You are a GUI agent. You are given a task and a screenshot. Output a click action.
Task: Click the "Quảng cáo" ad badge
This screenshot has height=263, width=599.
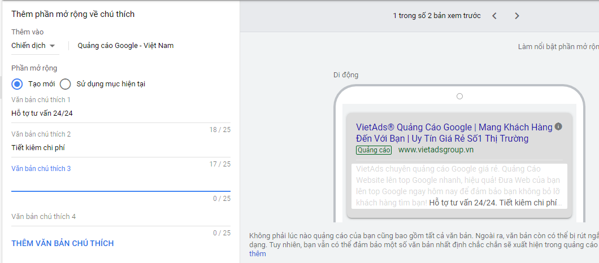(x=374, y=150)
